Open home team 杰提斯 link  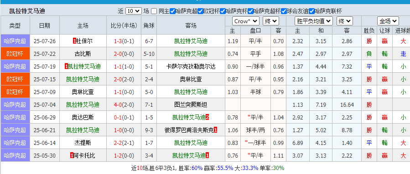click(x=83, y=143)
